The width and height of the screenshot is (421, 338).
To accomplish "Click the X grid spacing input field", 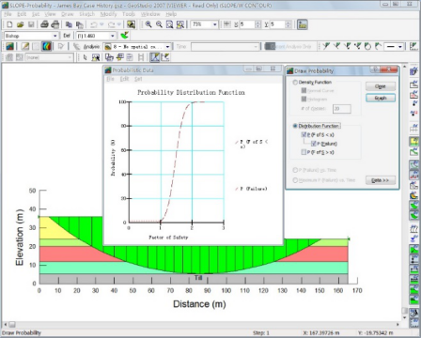I will [x=247, y=24].
